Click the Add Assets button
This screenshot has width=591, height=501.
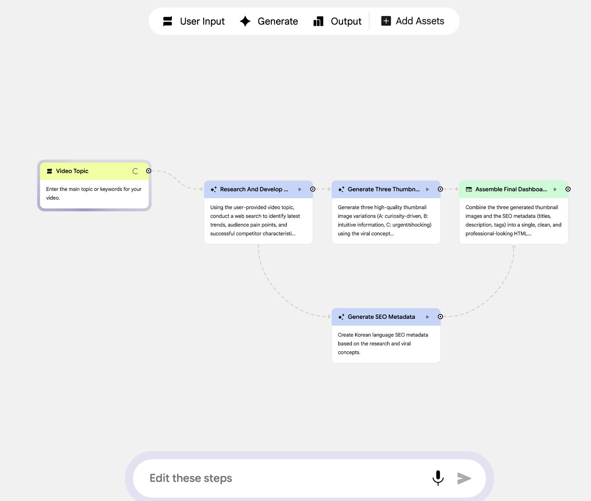(x=412, y=21)
